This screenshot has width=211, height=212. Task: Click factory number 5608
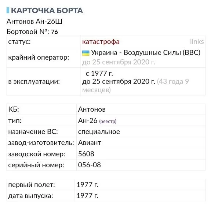tap(86, 154)
